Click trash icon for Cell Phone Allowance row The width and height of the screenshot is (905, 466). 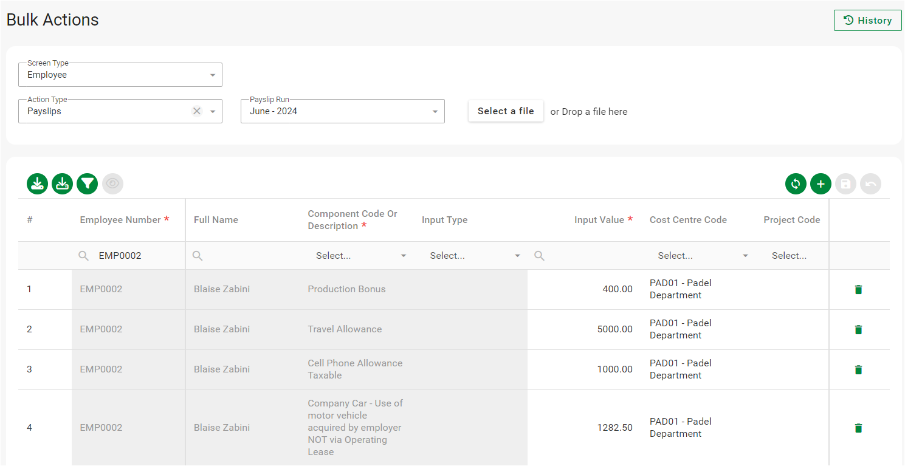coord(858,370)
